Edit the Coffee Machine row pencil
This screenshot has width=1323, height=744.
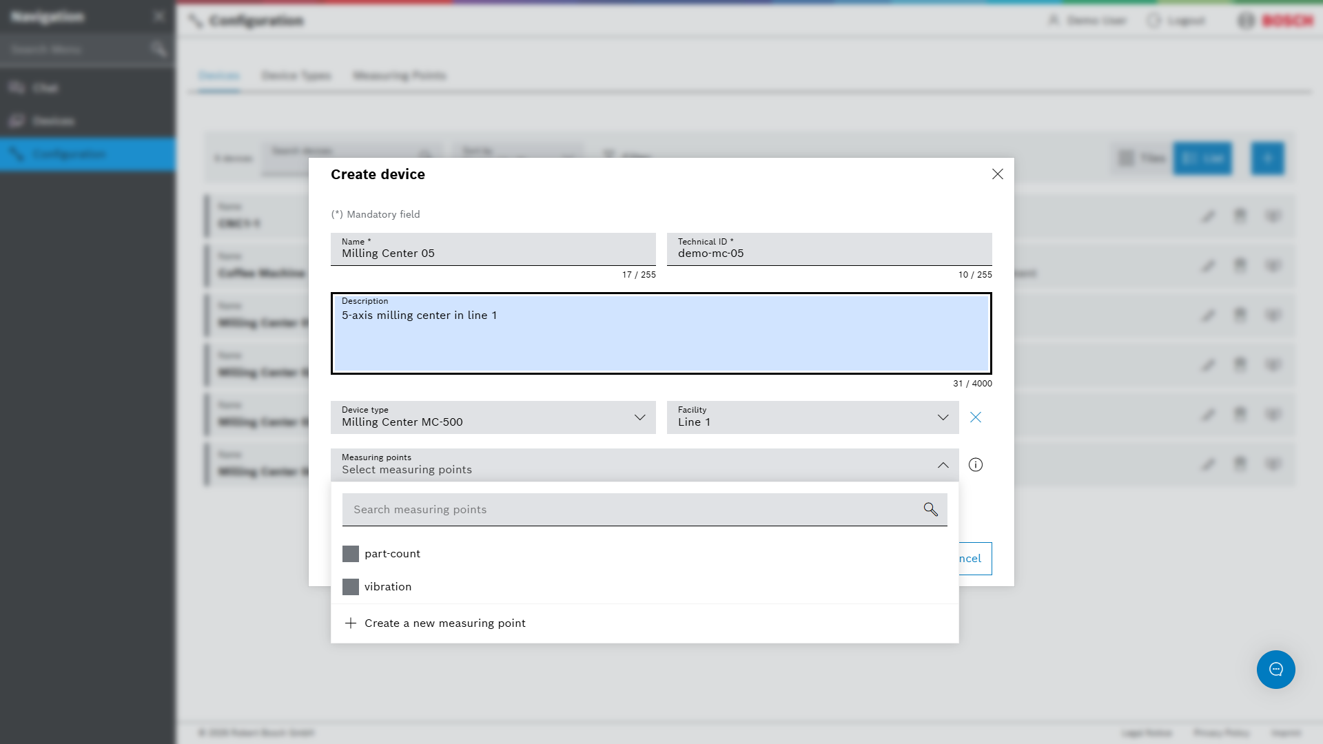click(x=1208, y=266)
